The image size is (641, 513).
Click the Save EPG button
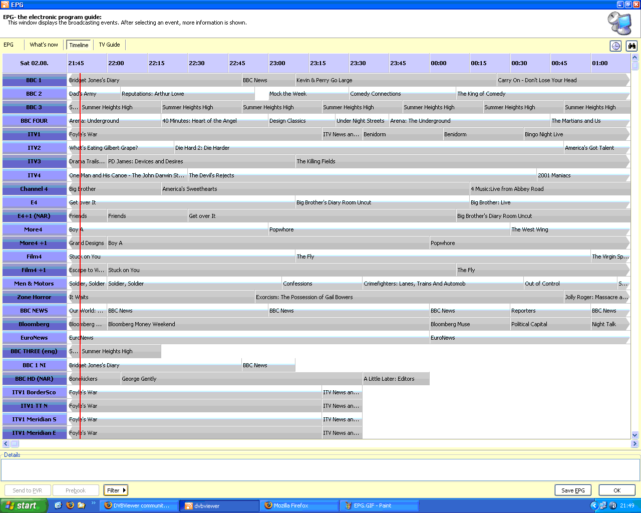573,490
